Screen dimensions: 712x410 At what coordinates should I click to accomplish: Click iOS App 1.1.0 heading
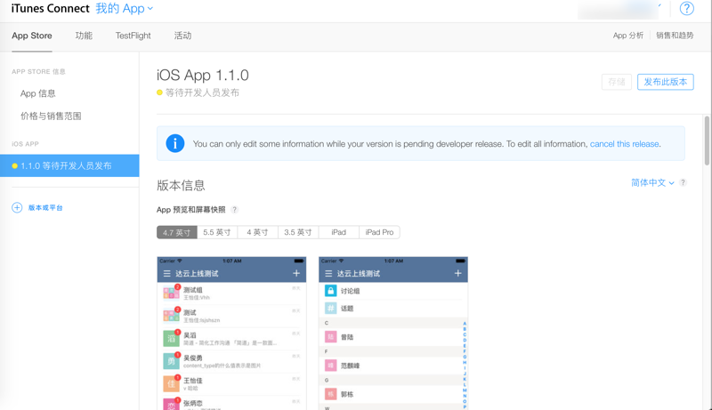click(x=203, y=76)
